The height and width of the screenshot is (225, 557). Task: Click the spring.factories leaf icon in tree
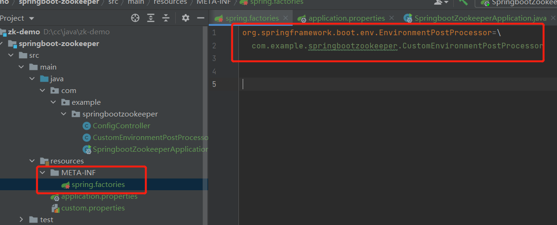(x=66, y=185)
